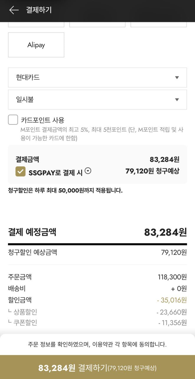The image size is (195, 379).
Task: Tap the back arrow icon
Action: (x=14, y=10)
